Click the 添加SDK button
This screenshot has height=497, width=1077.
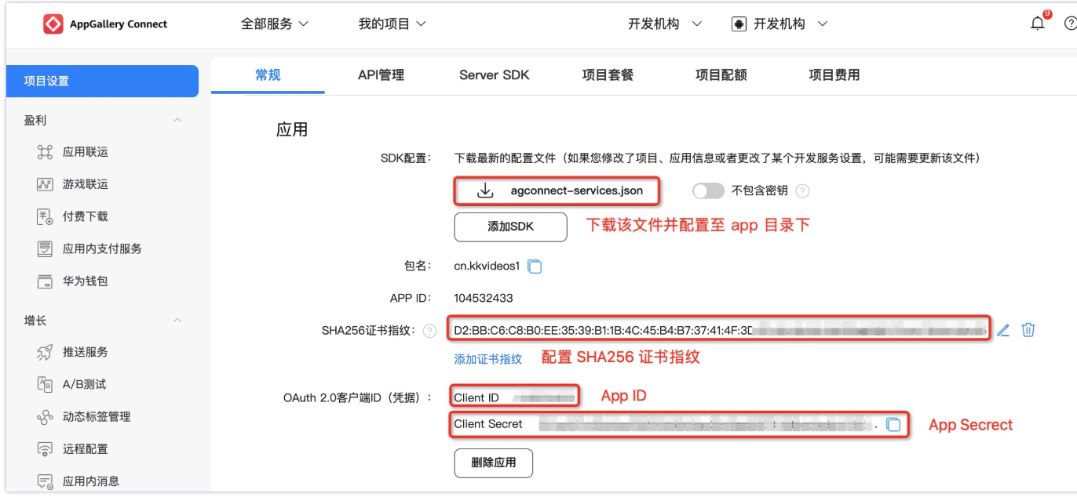pos(510,227)
